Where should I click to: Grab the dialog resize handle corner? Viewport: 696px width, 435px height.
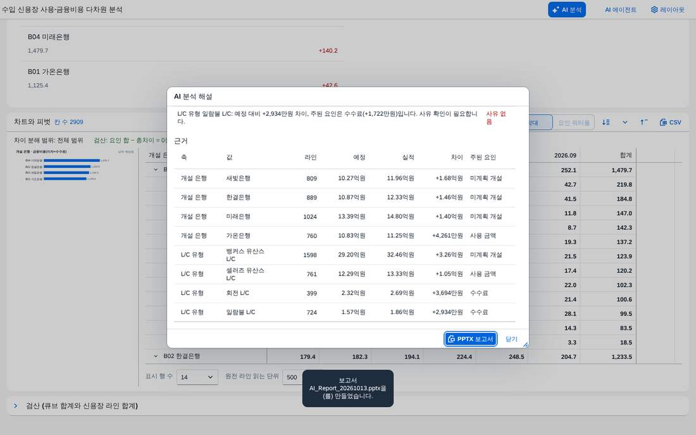tap(526, 345)
